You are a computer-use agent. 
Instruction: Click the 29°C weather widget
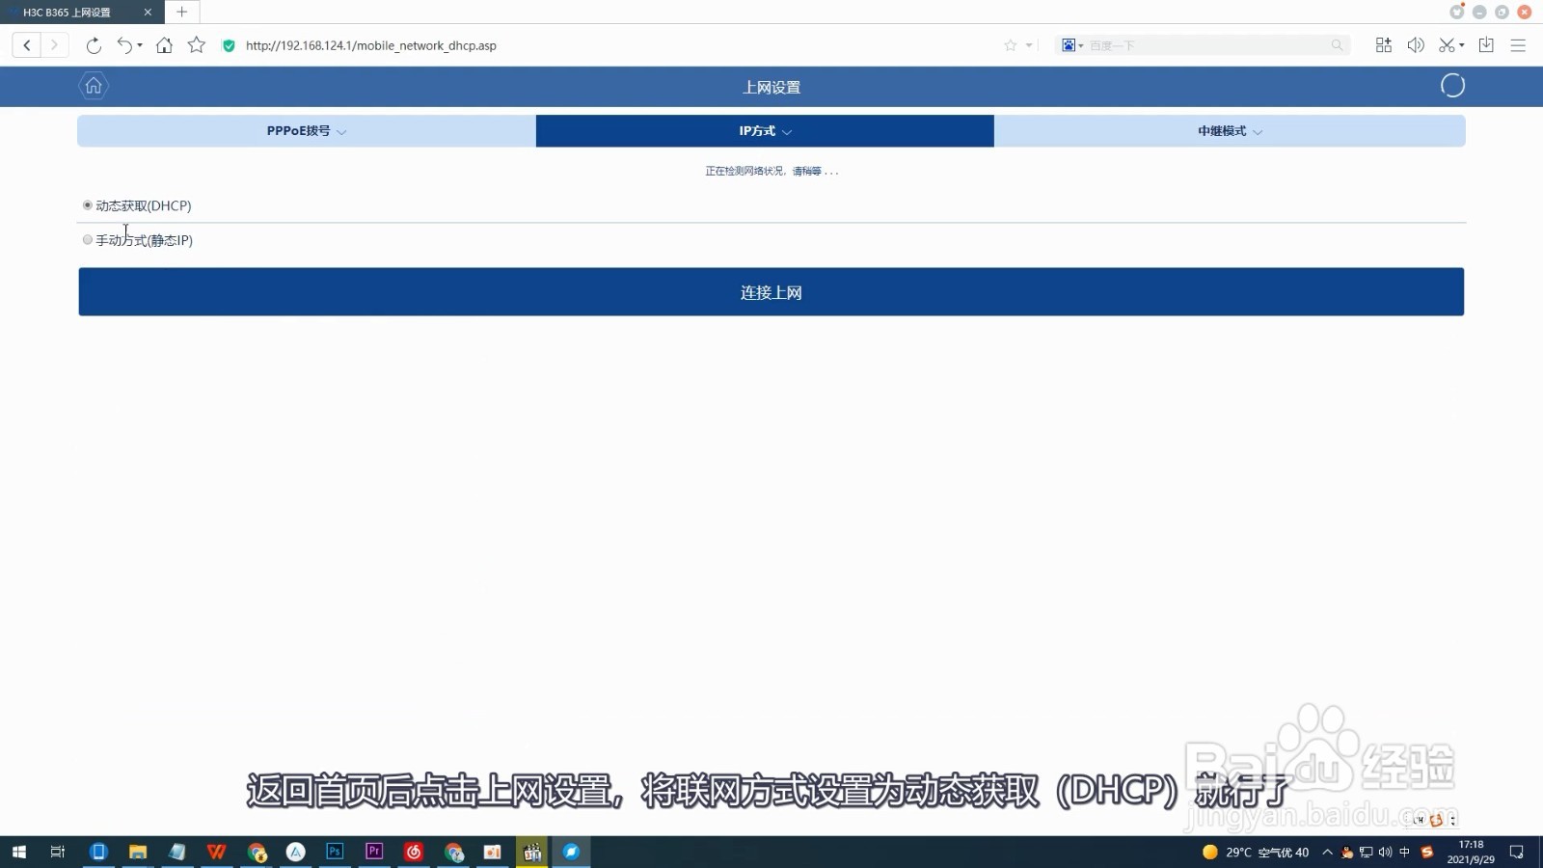point(1256,852)
